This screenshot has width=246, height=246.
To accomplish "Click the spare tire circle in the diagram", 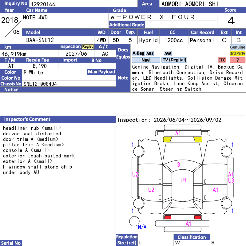I will 134,221.
